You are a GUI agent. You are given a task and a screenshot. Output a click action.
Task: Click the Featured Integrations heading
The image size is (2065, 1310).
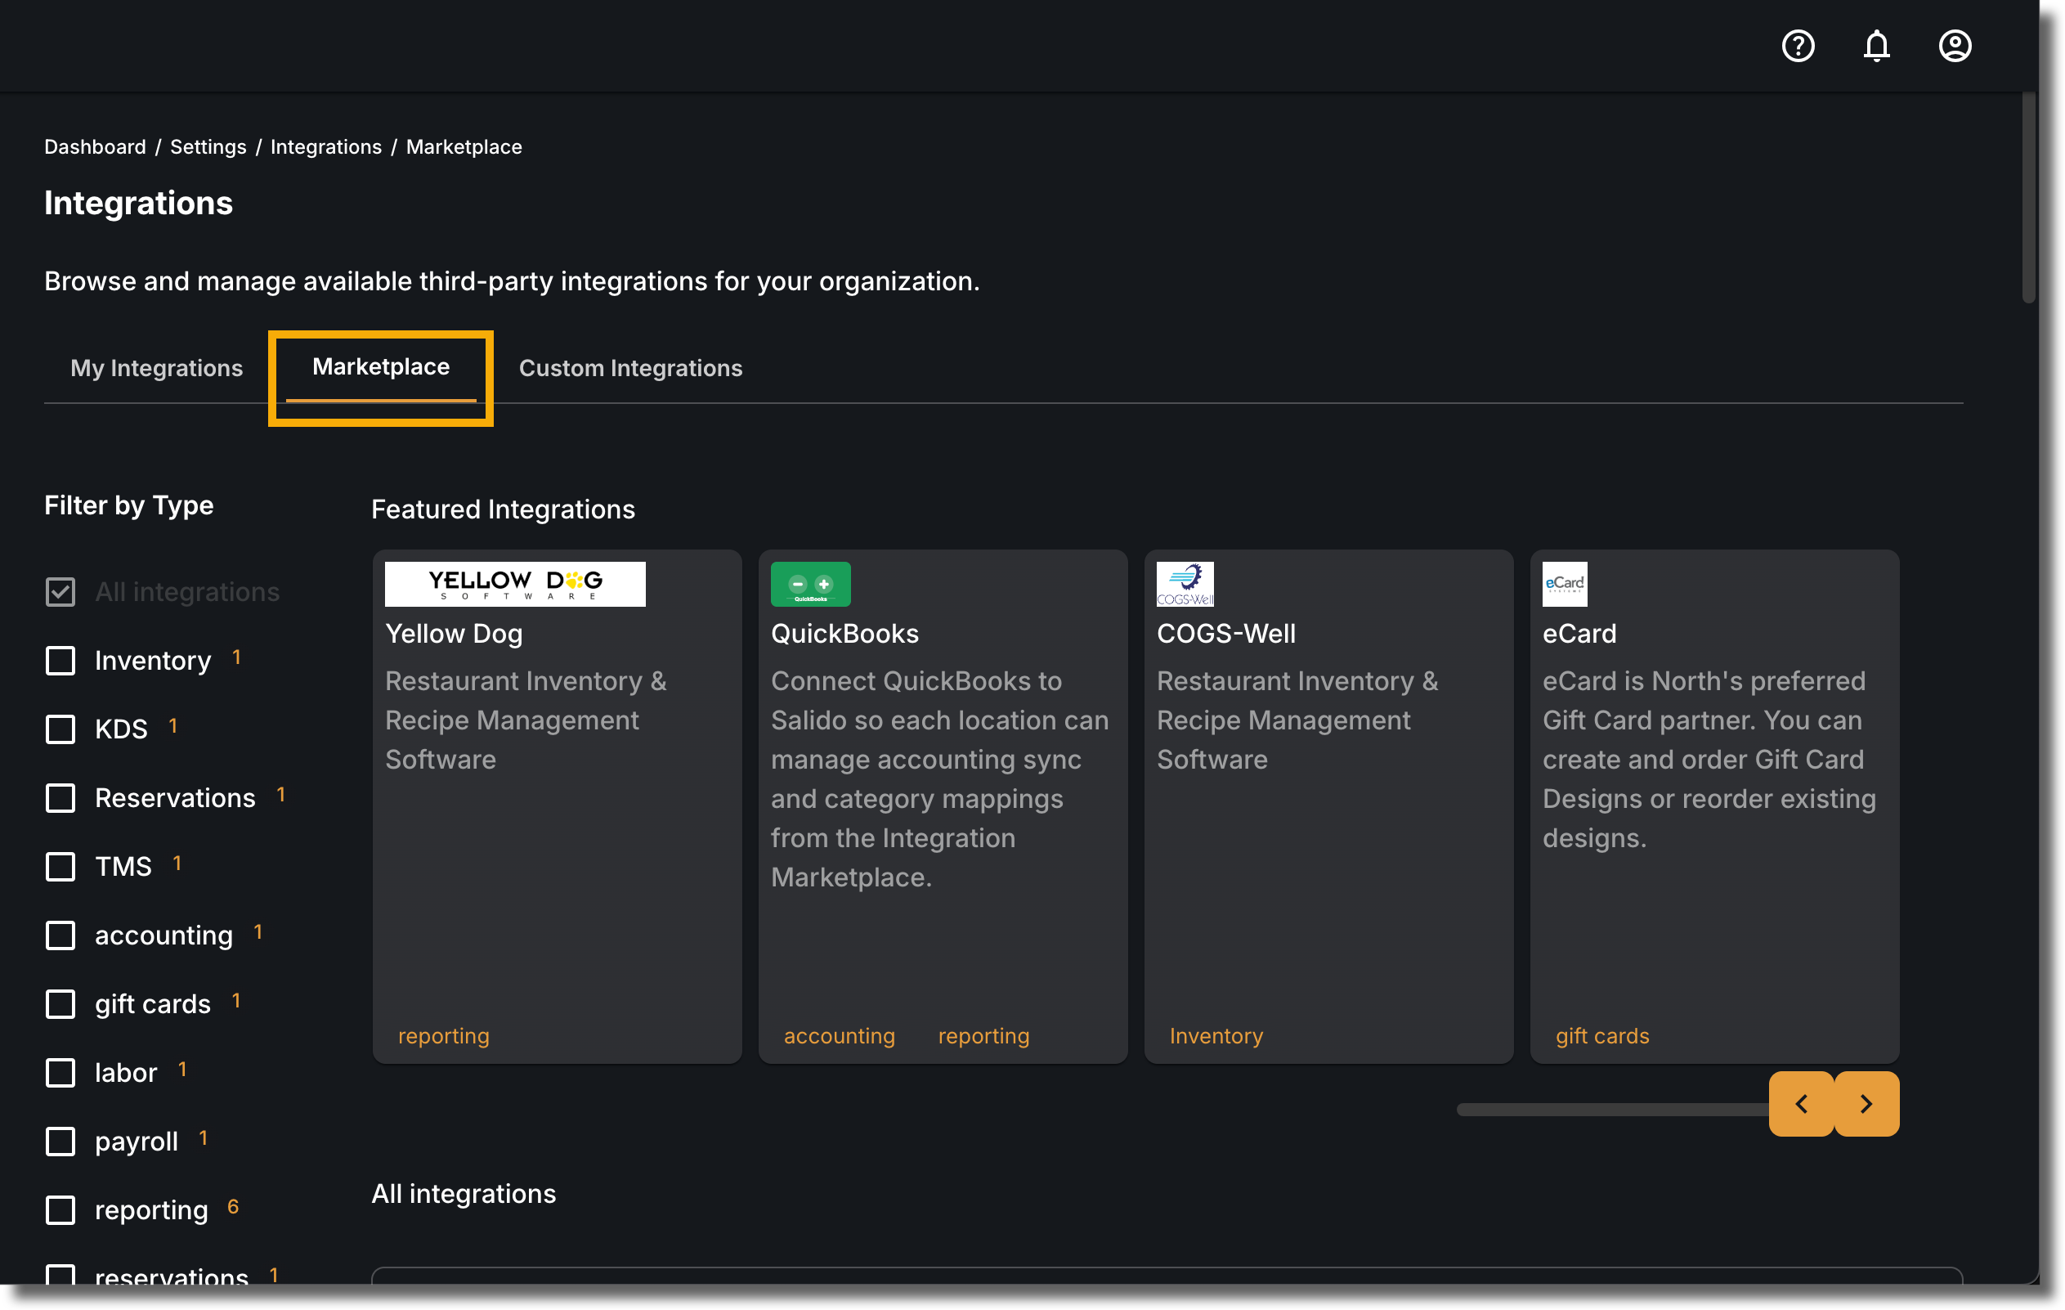coord(503,509)
